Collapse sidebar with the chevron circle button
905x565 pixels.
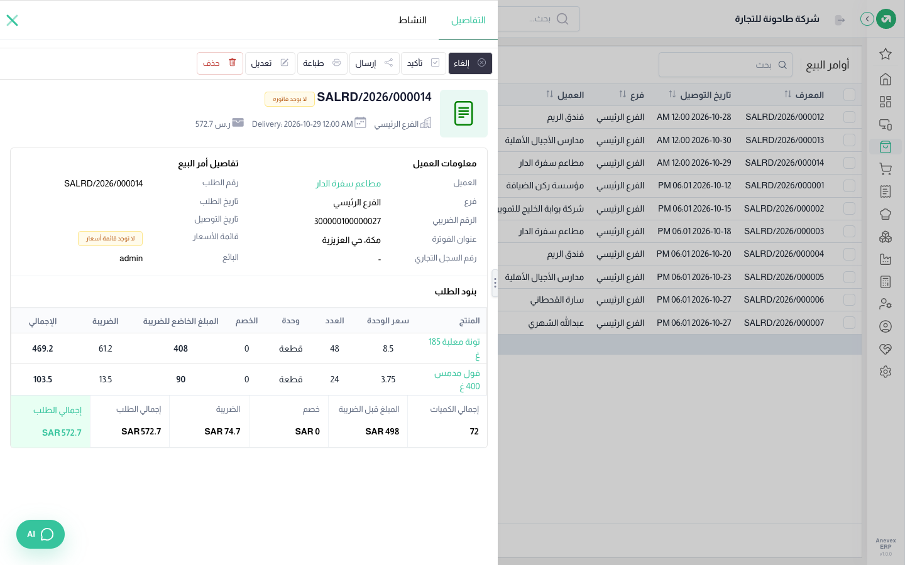[x=867, y=19]
